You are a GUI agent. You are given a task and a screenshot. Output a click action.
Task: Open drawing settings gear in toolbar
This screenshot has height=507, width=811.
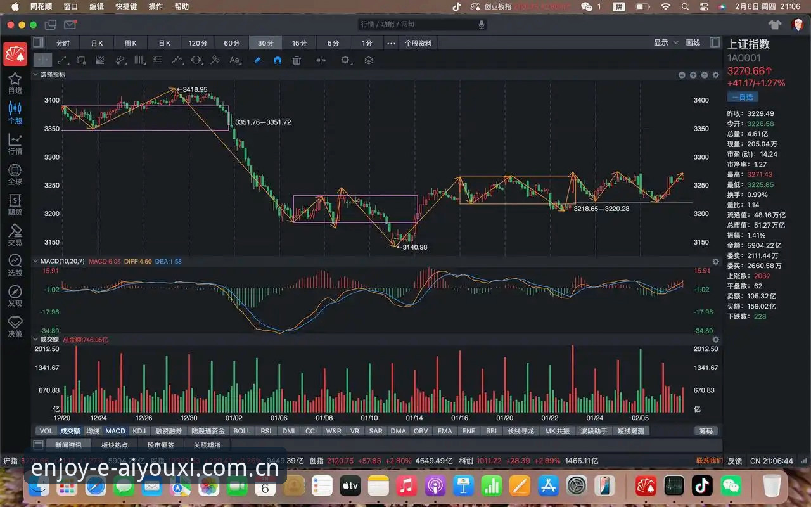point(345,60)
